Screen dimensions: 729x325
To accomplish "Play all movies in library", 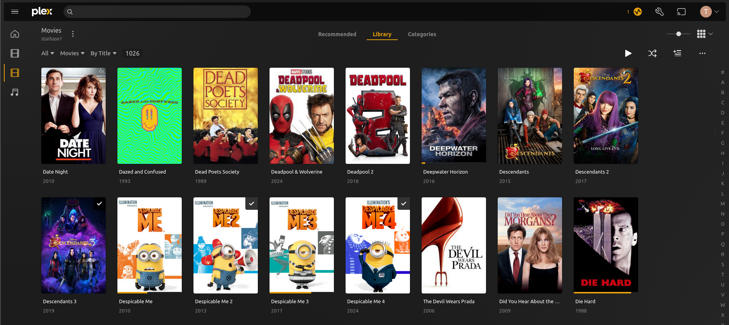I will (x=628, y=53).
